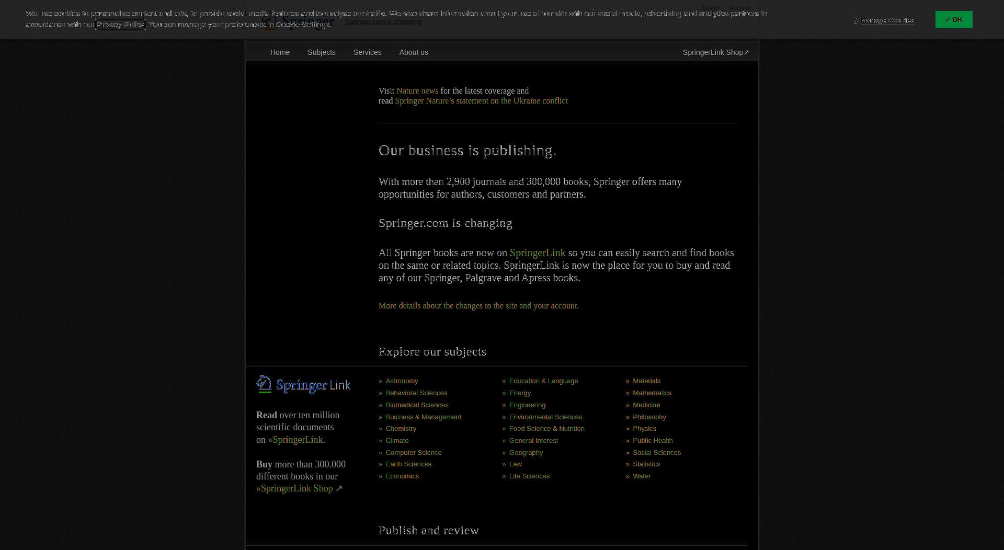
Task: Open more details about site changes
Action: pos(478,306)
